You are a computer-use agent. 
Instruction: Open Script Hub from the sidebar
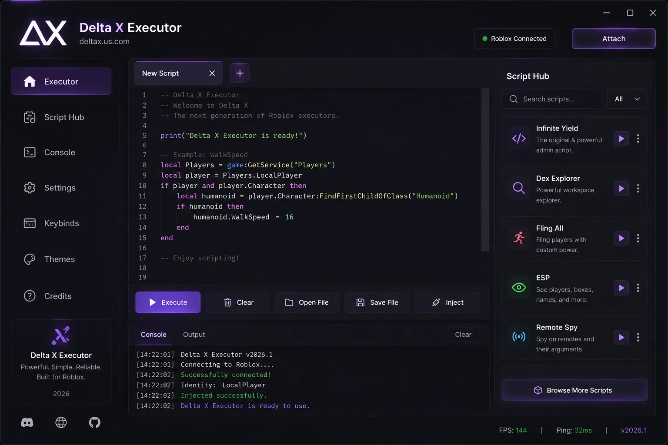[61, 117]
